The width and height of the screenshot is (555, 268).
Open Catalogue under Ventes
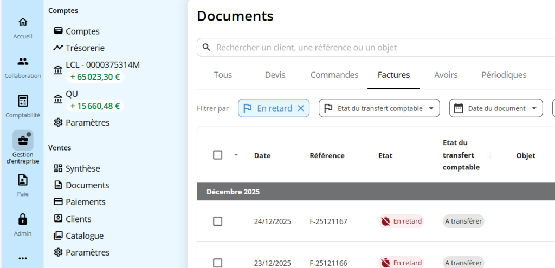tap(85, 236)
